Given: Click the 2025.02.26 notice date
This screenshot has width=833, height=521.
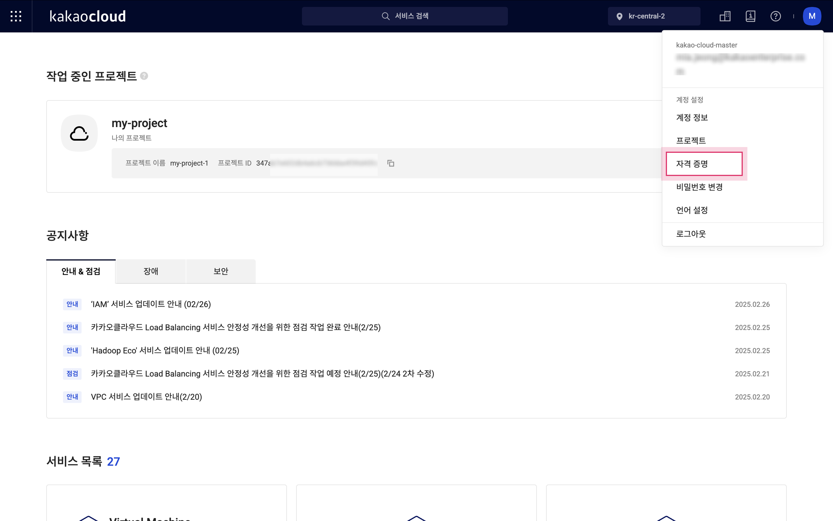Looking at the screenshot, I should click(x=752, y=304).
